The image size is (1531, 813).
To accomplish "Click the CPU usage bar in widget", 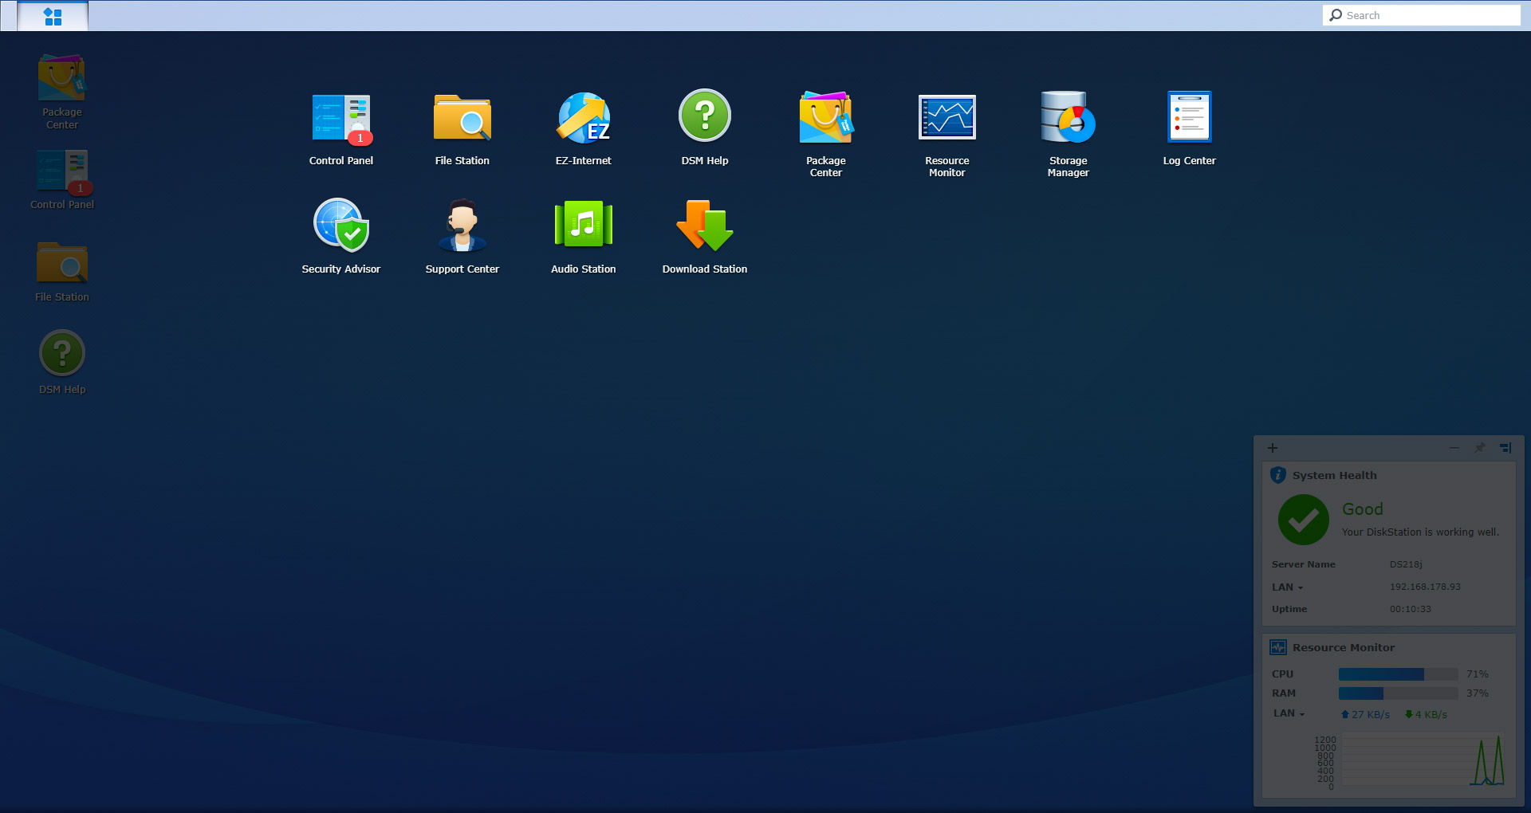I will point(1397,674).
